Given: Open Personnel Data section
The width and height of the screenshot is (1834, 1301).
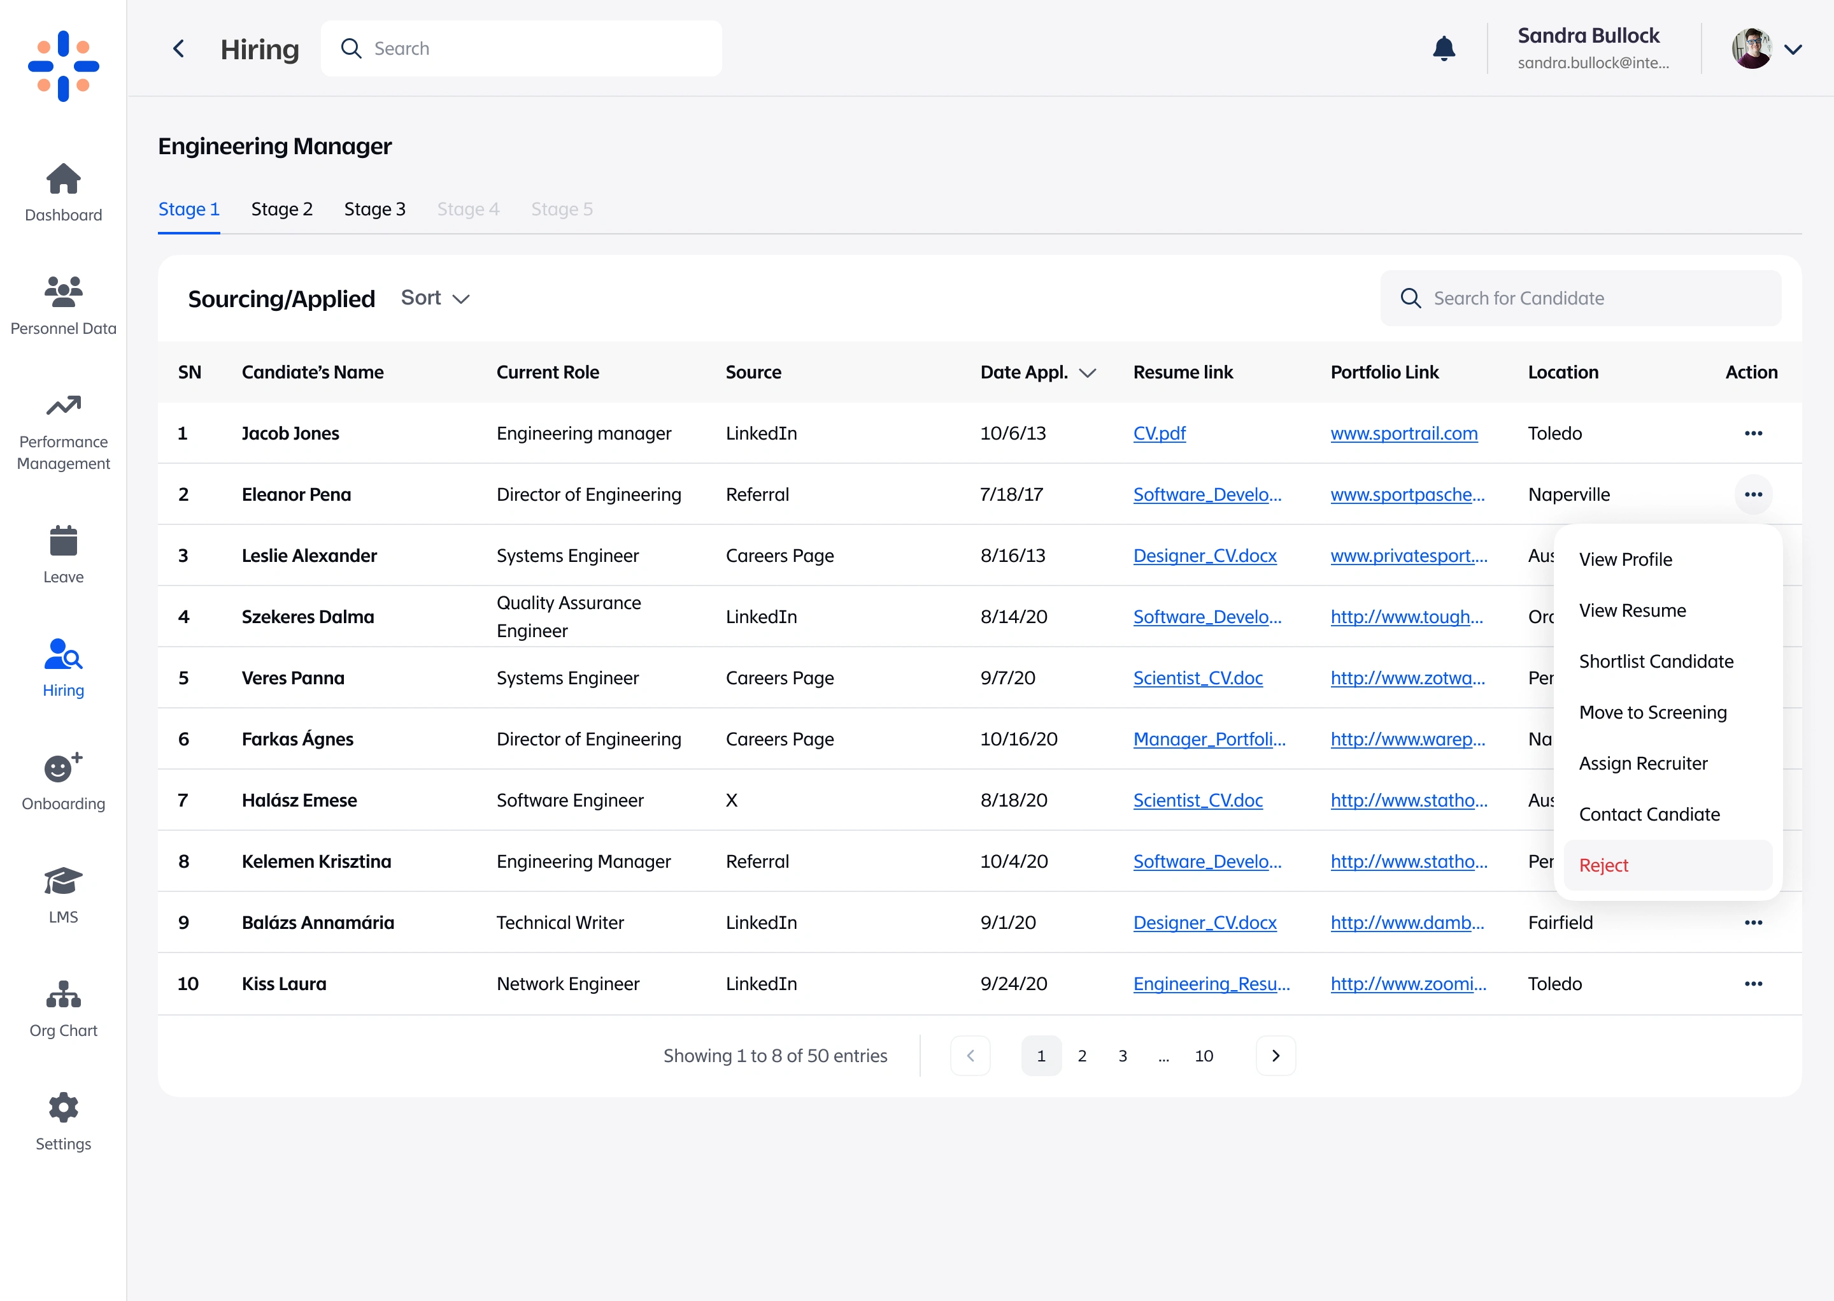Looking at the screenshot, I should pyautogui.click(x=63, y=305).
